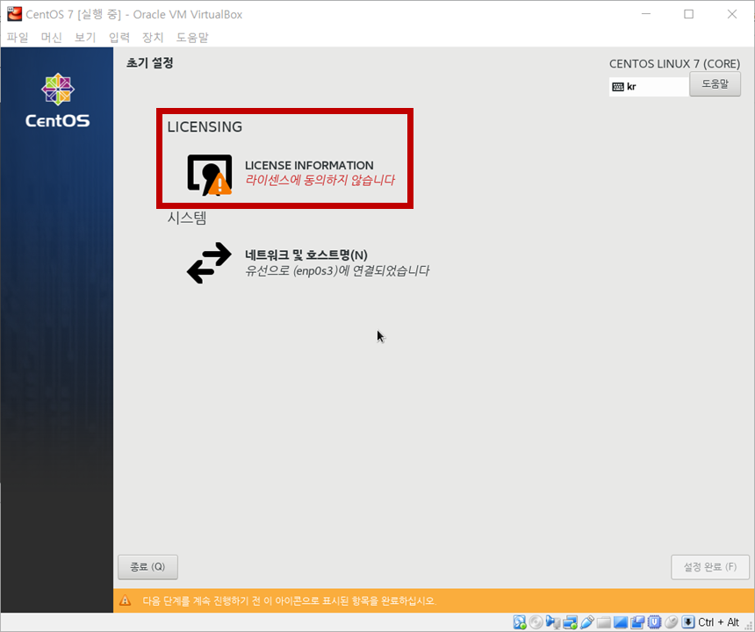
Task: Open the 보기 menu
Action: [x=85, y=37]
